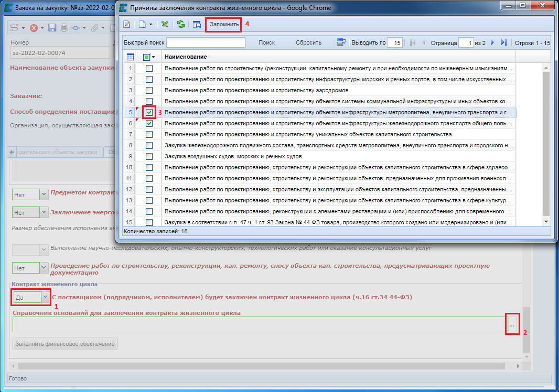
Task: Open the new document dropdown arrow
Action: click(151, 25)
